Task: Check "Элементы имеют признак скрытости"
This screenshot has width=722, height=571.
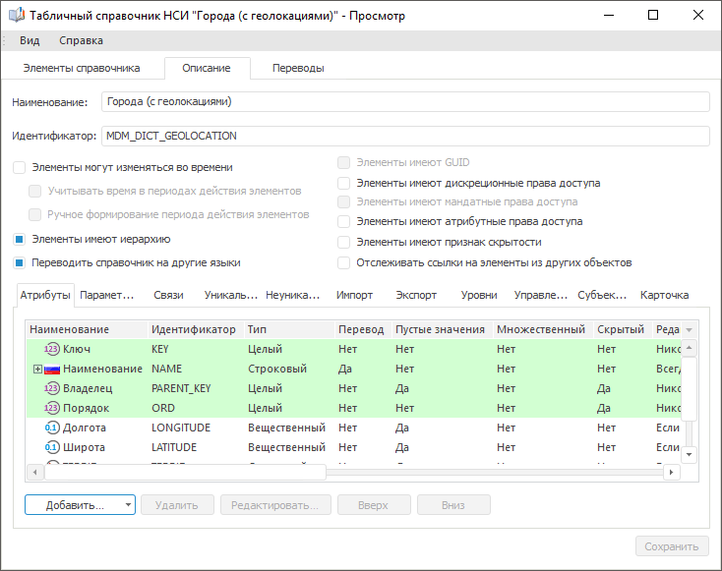Action: point(343,242)
